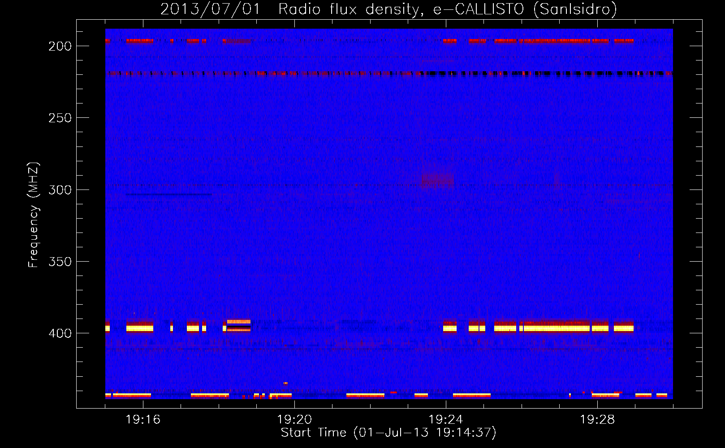
Task: Click the 300 frequency tick label
Action: (x=60, y=190)
